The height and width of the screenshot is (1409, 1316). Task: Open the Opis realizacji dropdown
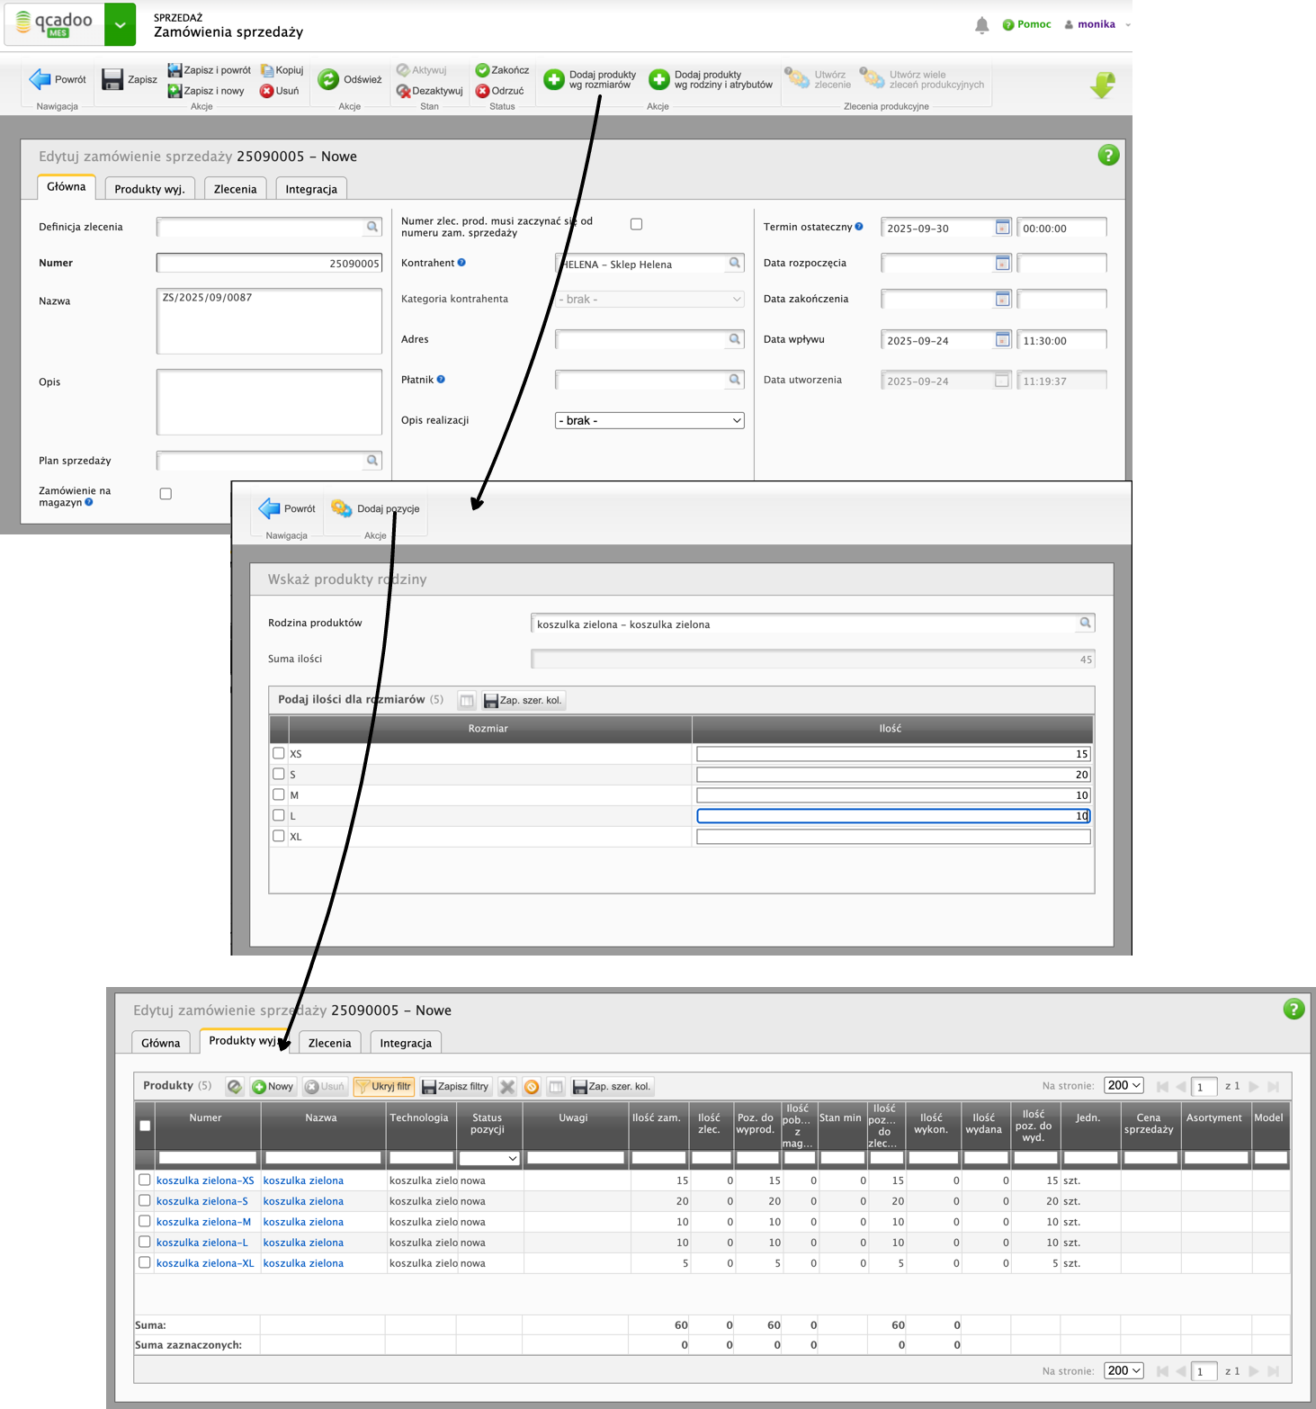click(649, 420)
